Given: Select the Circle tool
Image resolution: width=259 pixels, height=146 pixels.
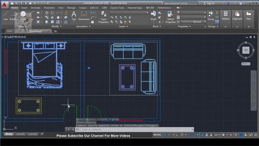Looking at the screenshot, I should 23,16.
